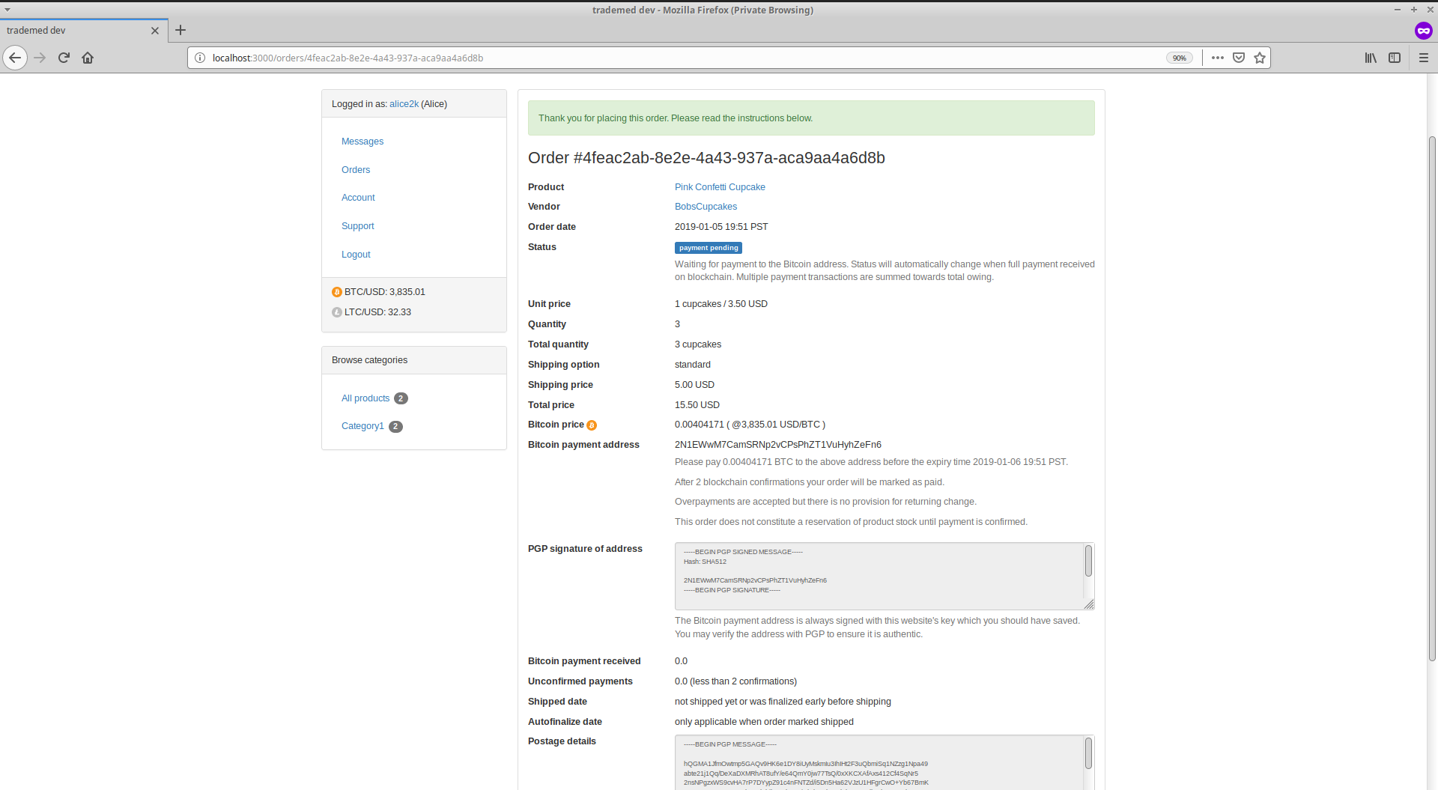Visit the BobsCupcakes vendor page
Viewport: 1438px width, 790px height.
click(x=706, y=207)
